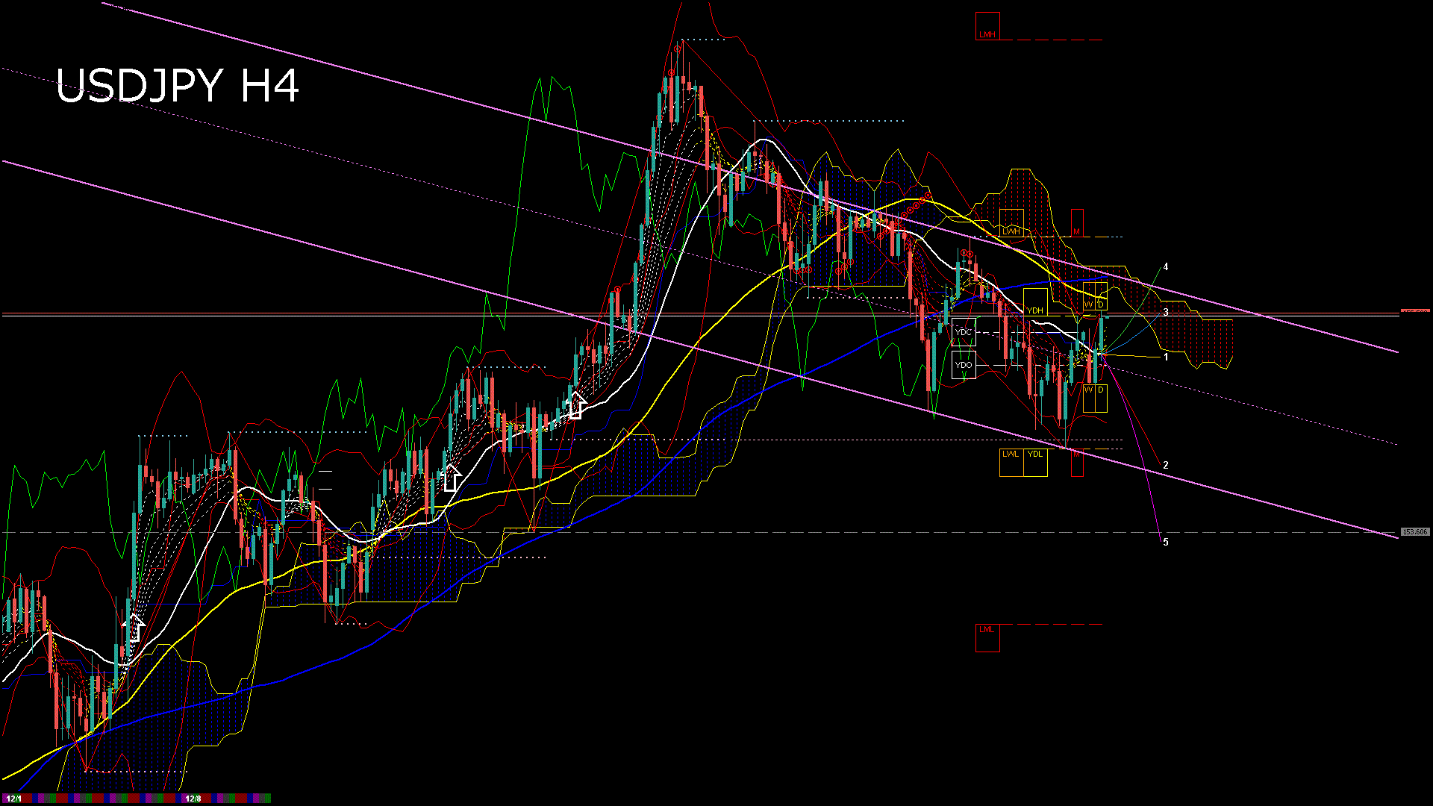Click the 12/8 date marker
The height and width of the screenshot is (806, 1433).
[193, 799]
